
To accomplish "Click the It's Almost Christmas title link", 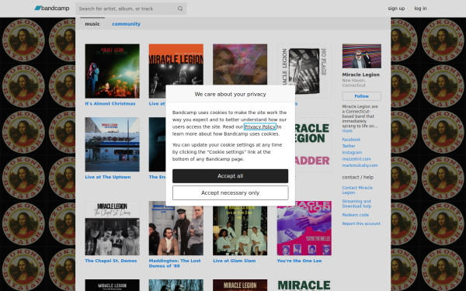I will click(x=110, y=104).
